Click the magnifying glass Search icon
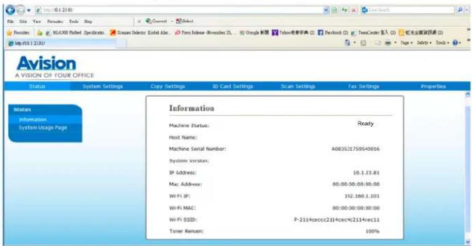Viewport: 472px width, 246px height. 460,10
